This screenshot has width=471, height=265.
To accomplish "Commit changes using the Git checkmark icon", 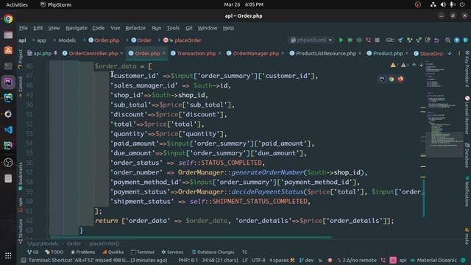I will coord(409,40).
